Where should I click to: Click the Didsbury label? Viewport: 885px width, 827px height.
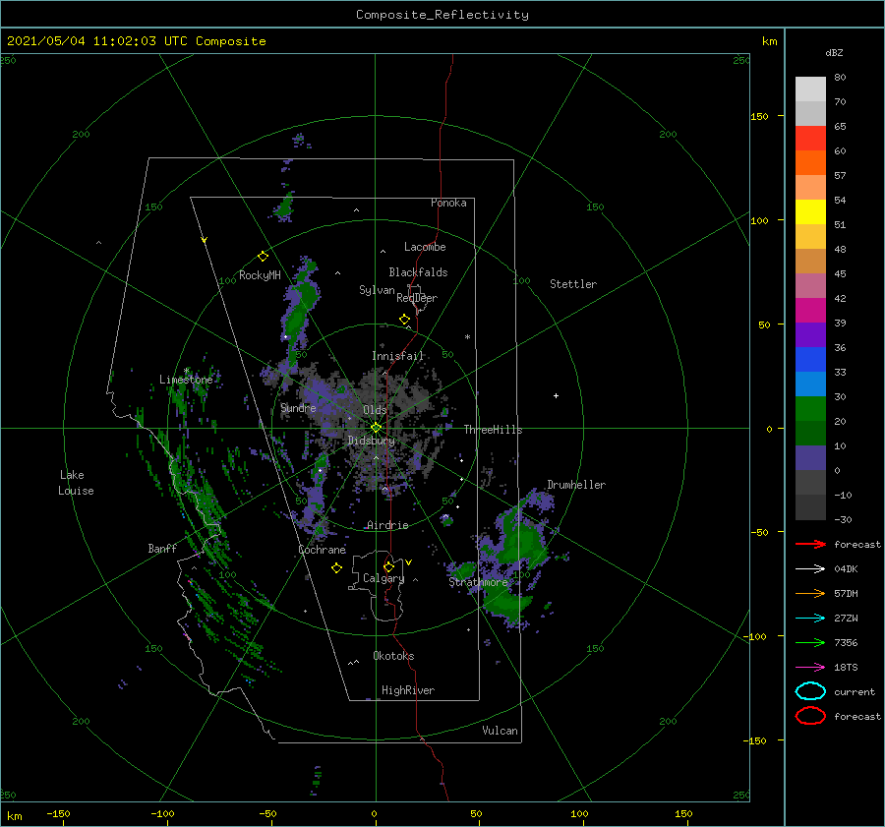[371, 441]
